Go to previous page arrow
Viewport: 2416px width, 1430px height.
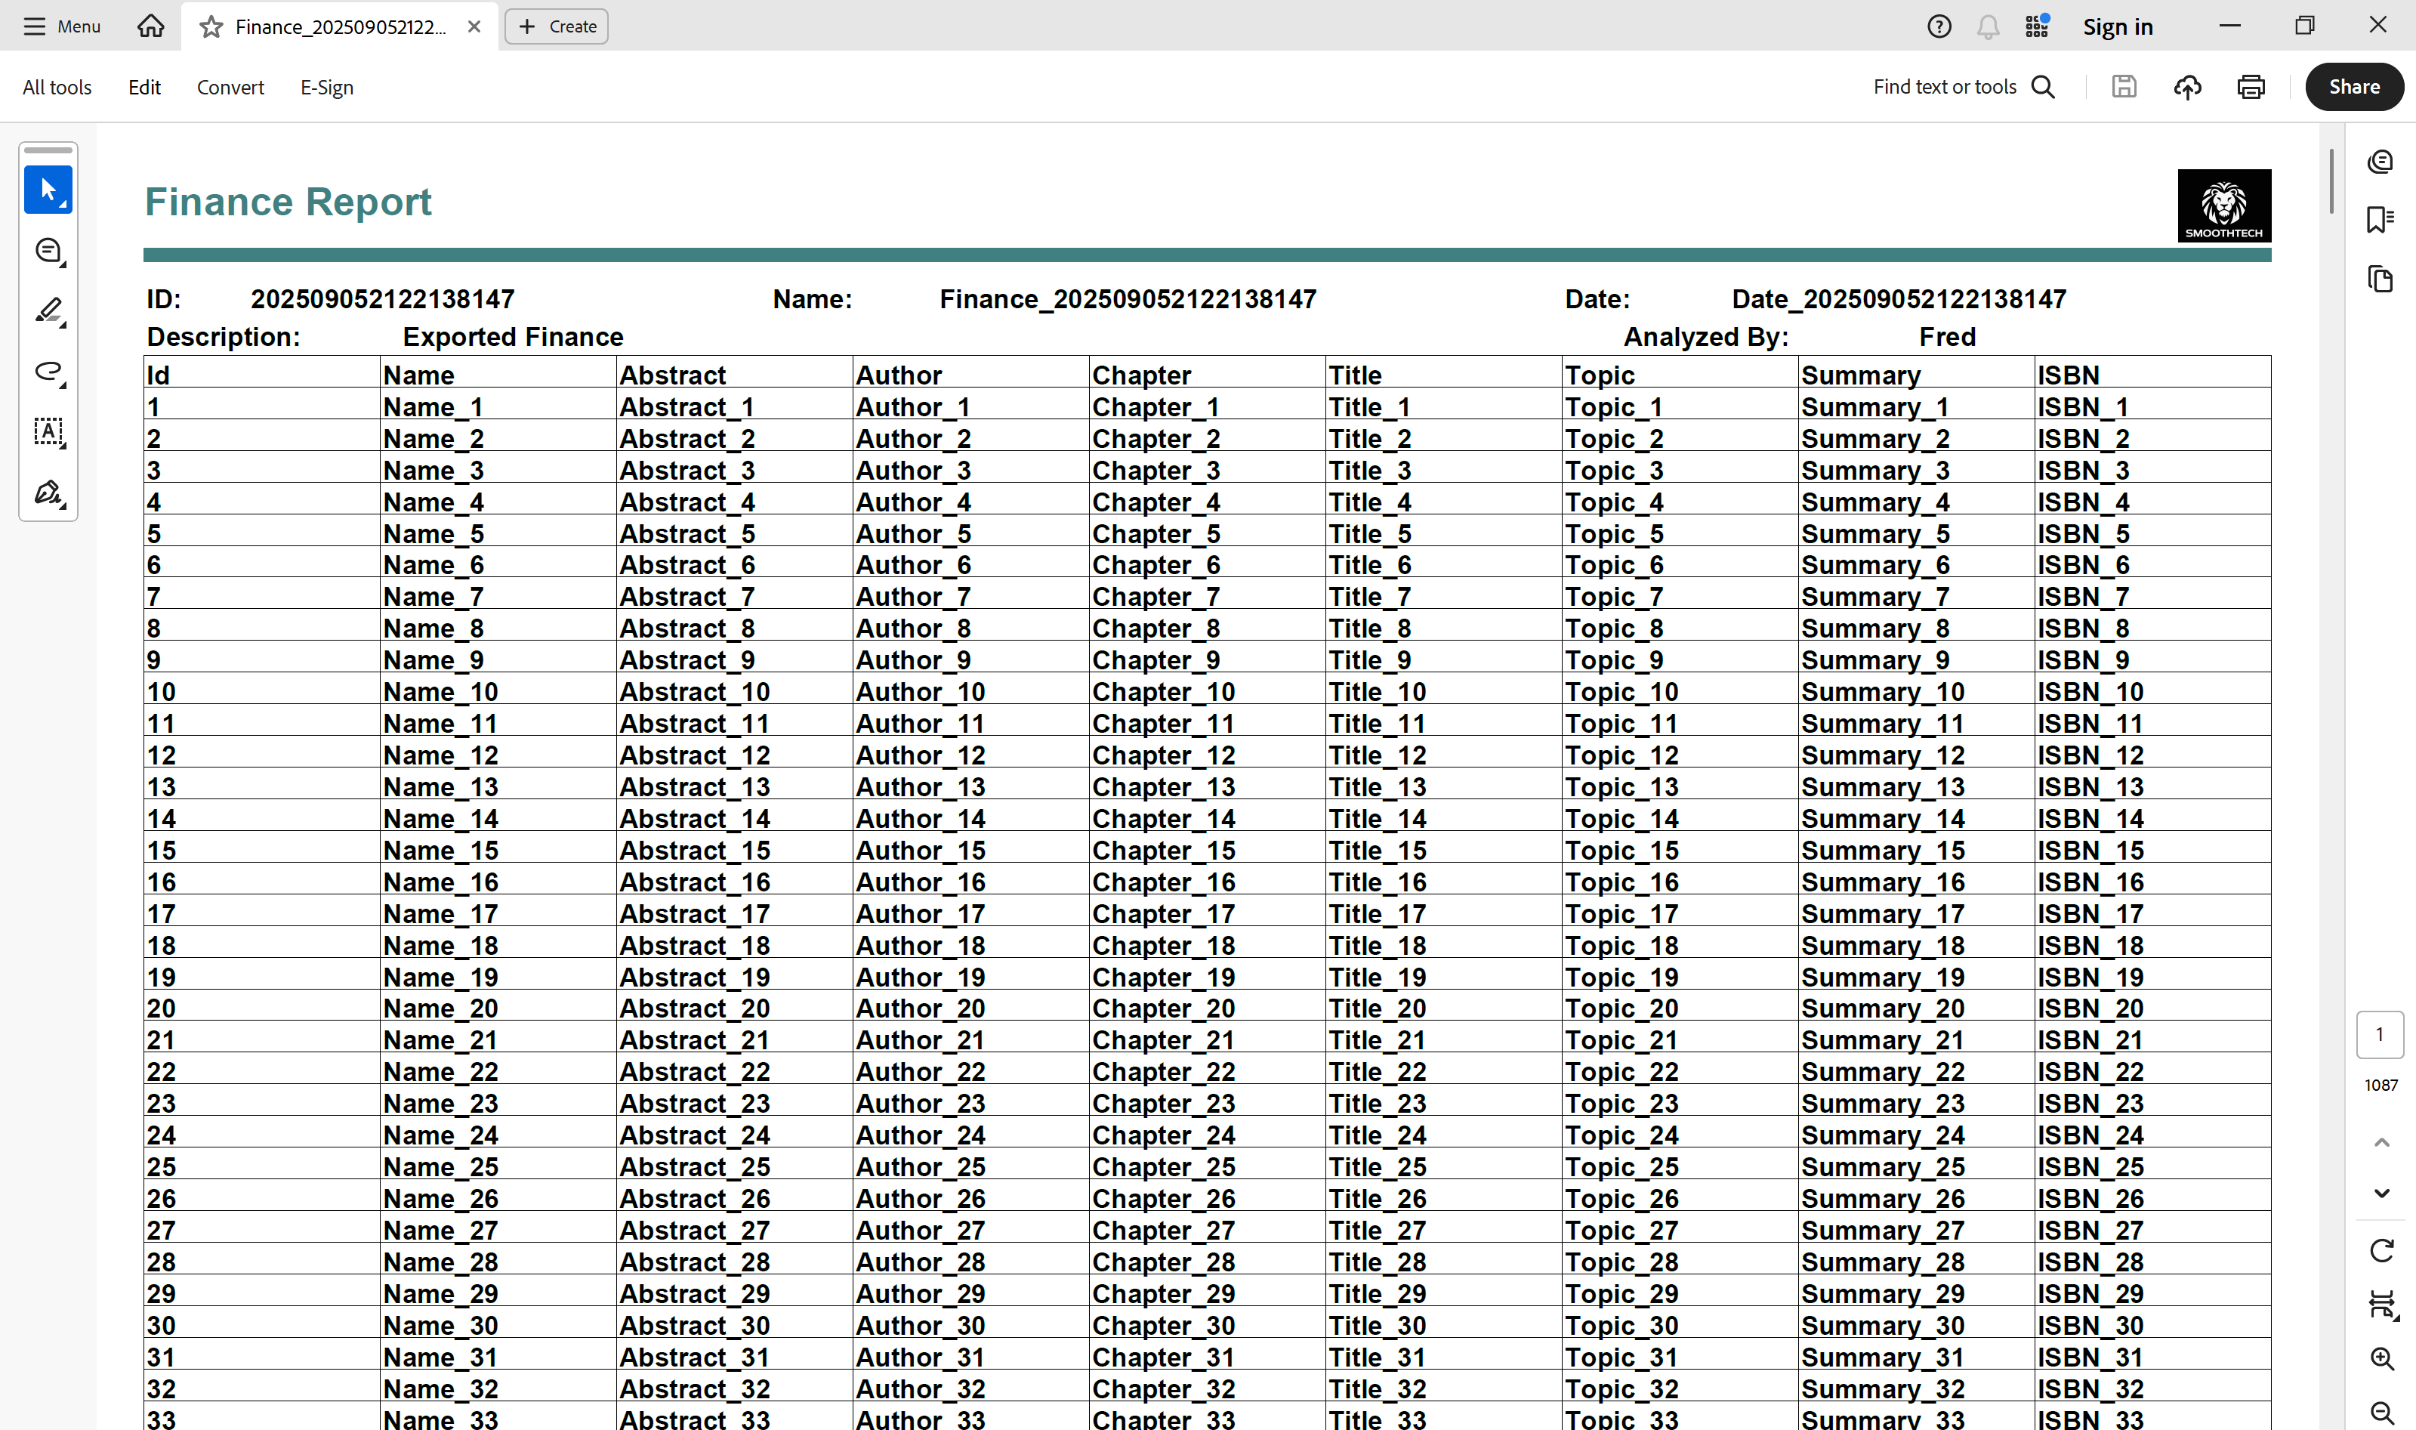click(x=2381, y=1143)
